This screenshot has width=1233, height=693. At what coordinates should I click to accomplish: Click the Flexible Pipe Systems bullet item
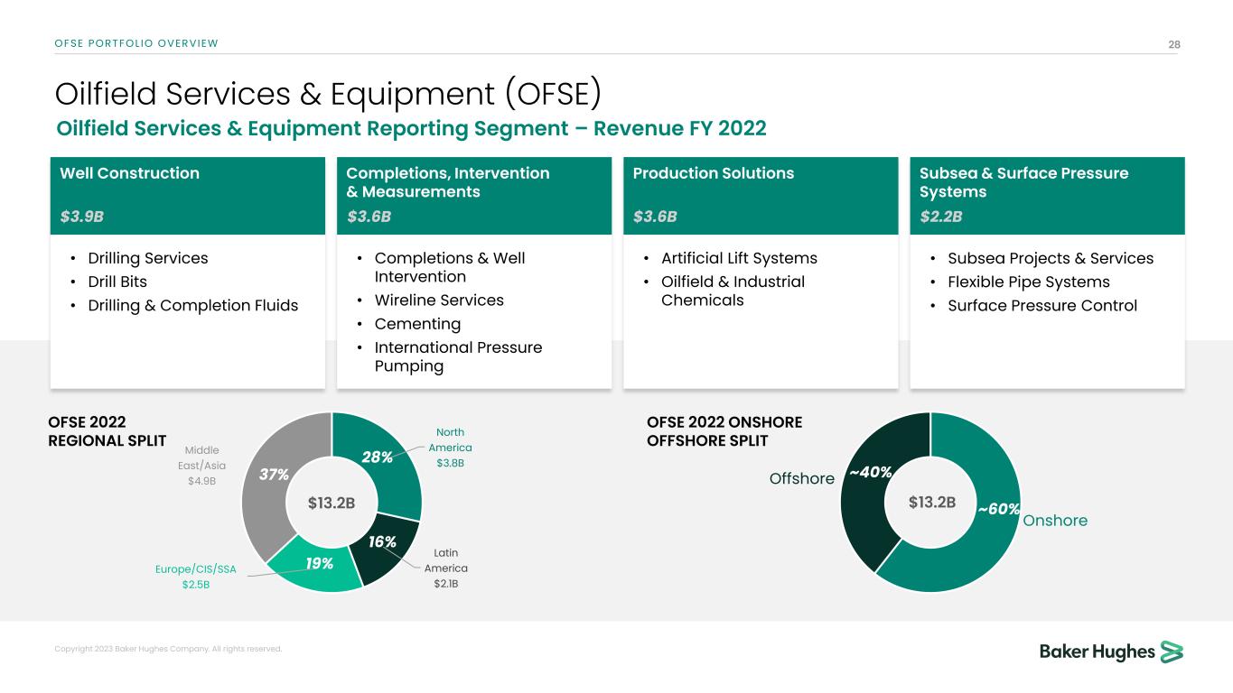1028,282
